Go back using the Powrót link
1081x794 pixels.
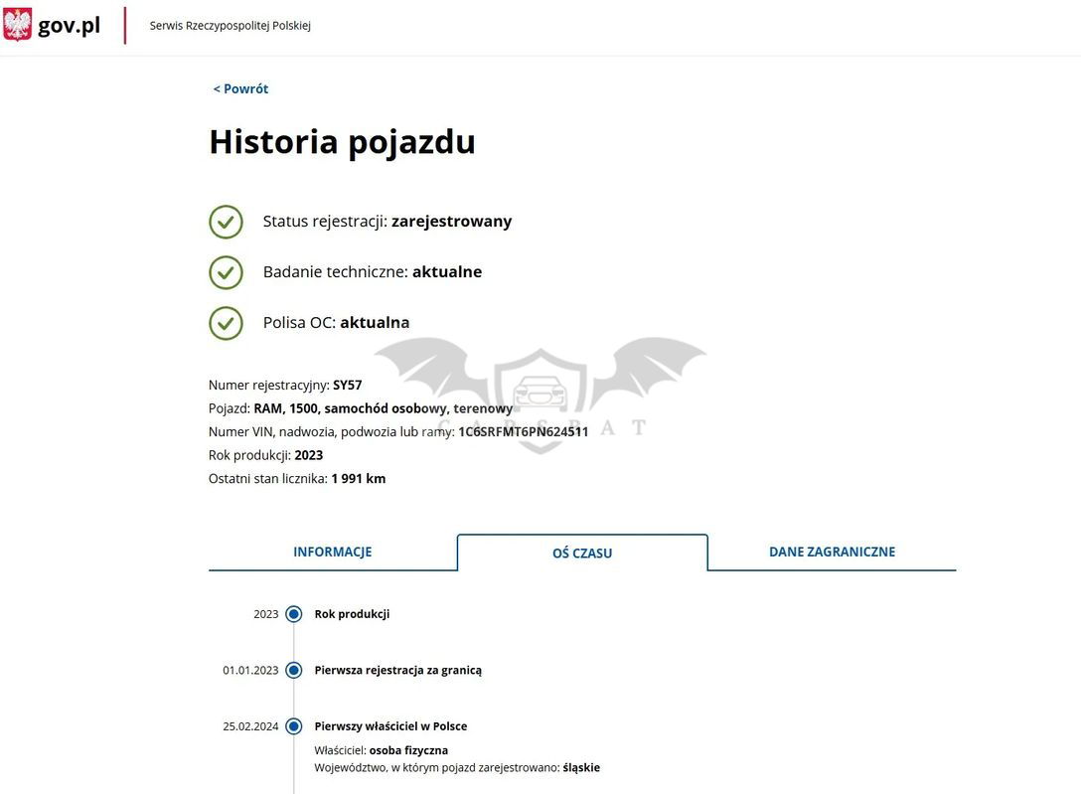(240, 88)
